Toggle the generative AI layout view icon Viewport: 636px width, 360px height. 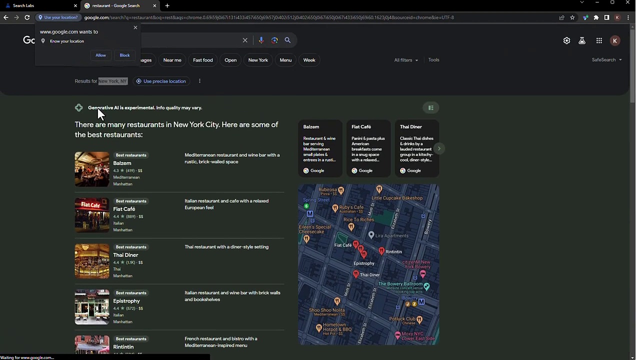click(431, 107)
